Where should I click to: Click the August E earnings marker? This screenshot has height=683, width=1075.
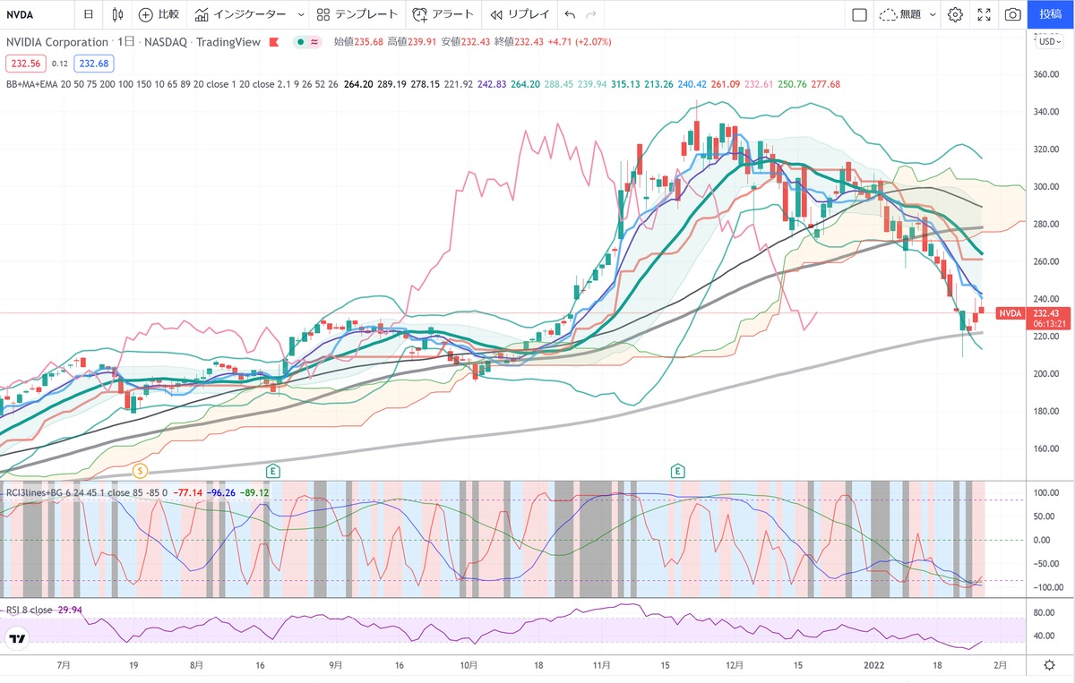(272, 469)
